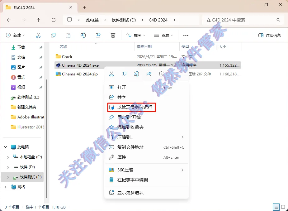The image size is (288, 211).
Task: Click the computer icon in the address bar
Action: coord(69,20)
